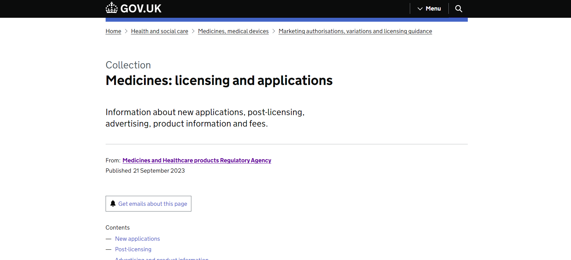Screen dimensions: 571x260
Task: Click the bell icon for email alerts
Action: [x=113, y=204]
